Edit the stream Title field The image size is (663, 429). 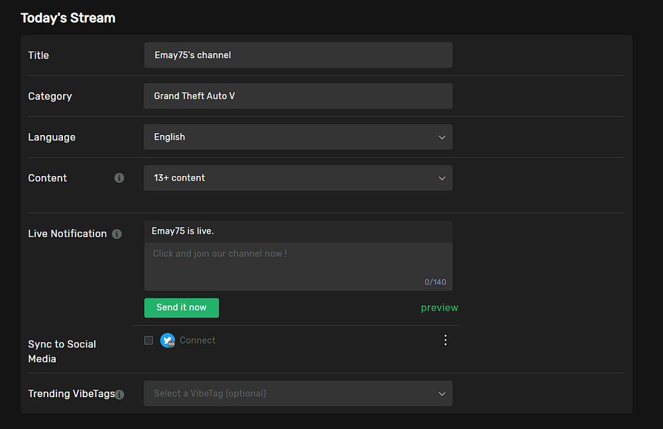[x=298, y=55]
